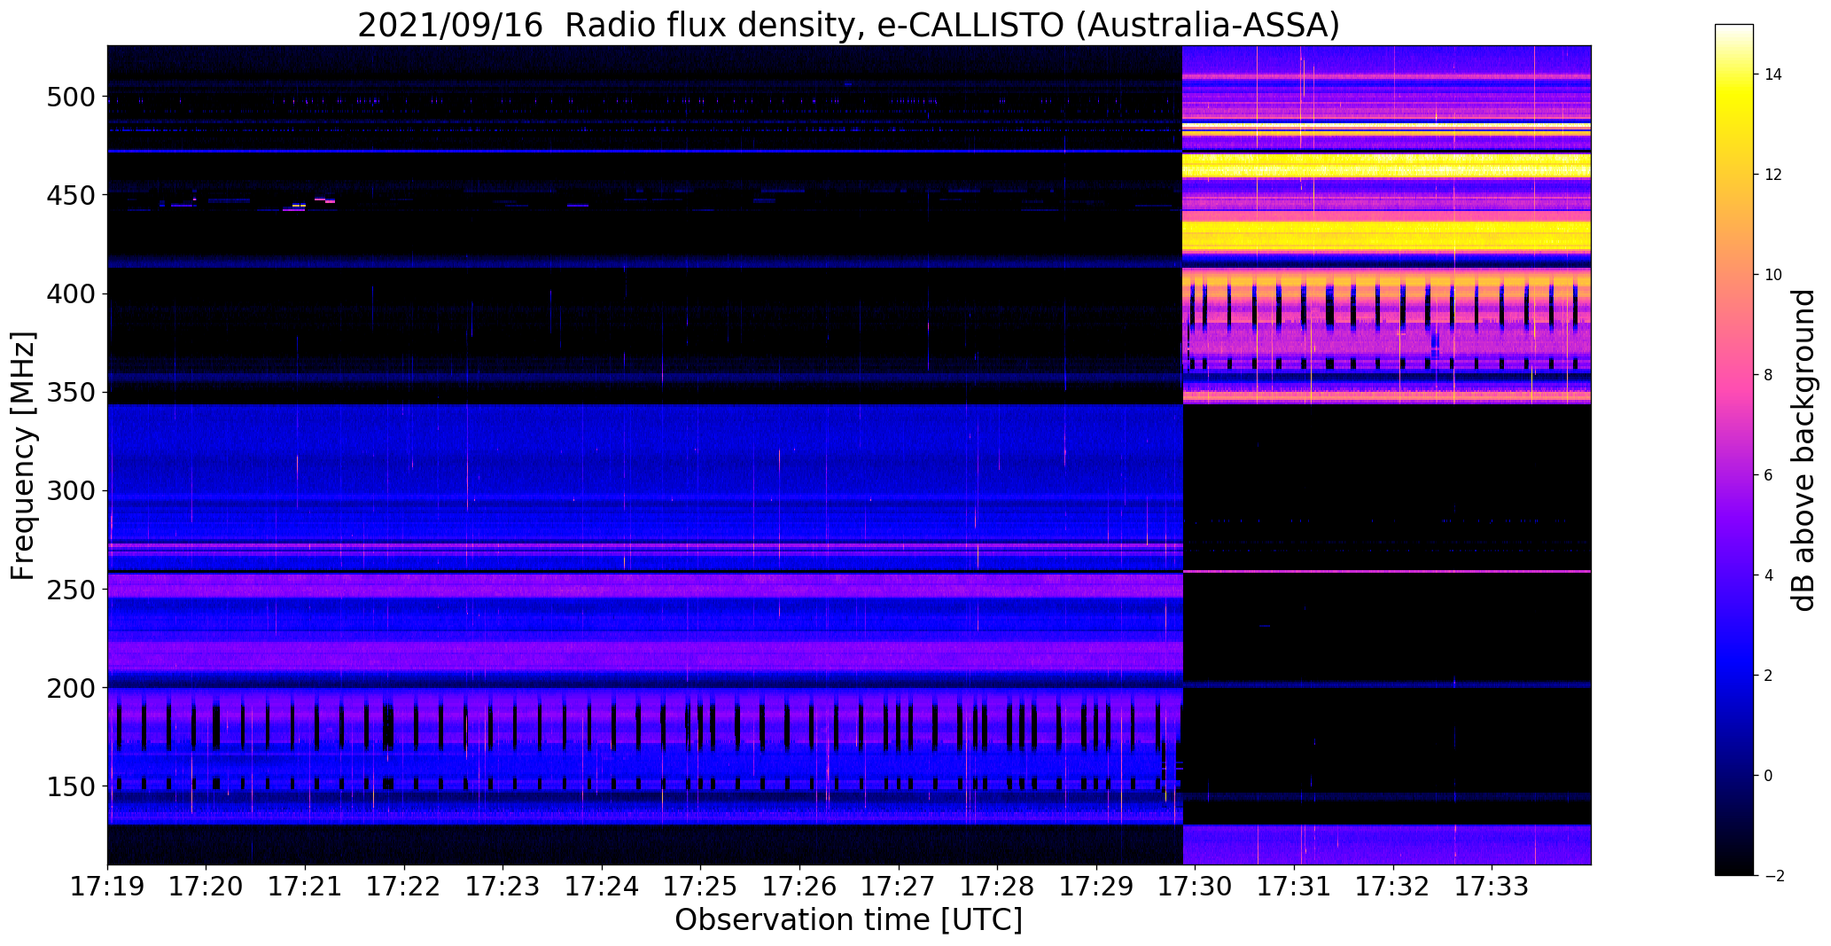
Task: Click the 17:23 time tick label
Action: click(503, 886)
